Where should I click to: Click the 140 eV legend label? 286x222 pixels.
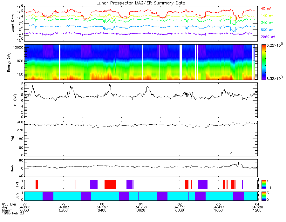(267, 16)
